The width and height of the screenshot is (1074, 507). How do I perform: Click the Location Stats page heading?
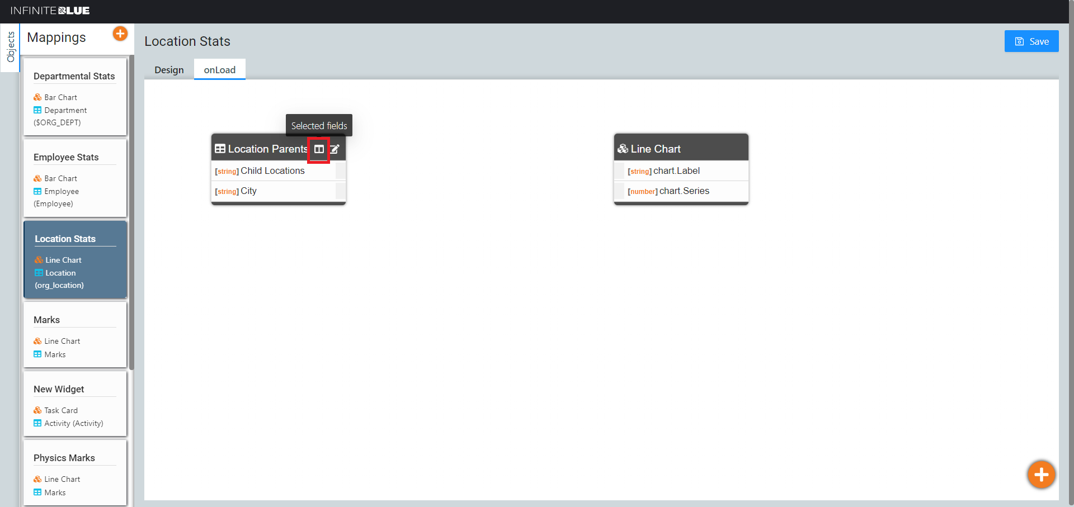point(187,41)
